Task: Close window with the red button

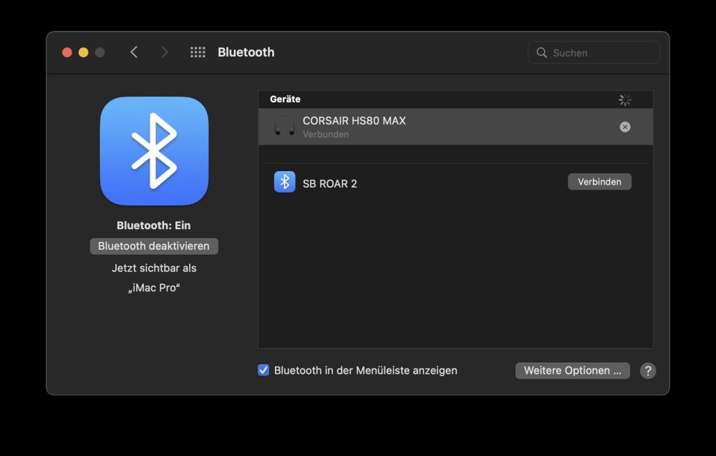Action: tap(67, 52)
